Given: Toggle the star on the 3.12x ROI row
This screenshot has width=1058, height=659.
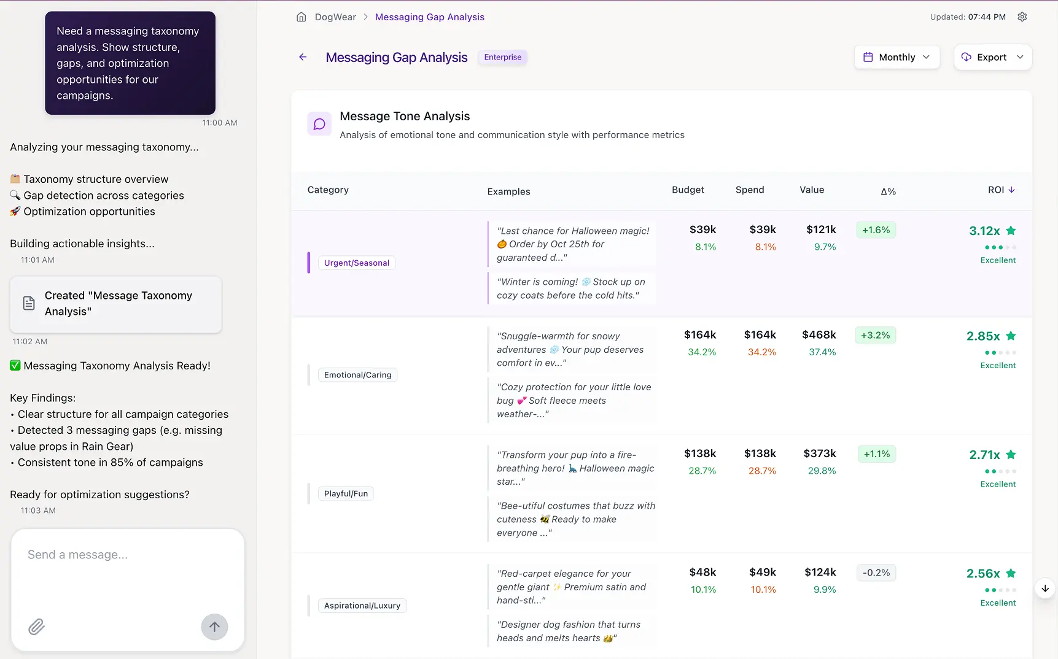Looking at the screenshot, I should coord(1012,231).
